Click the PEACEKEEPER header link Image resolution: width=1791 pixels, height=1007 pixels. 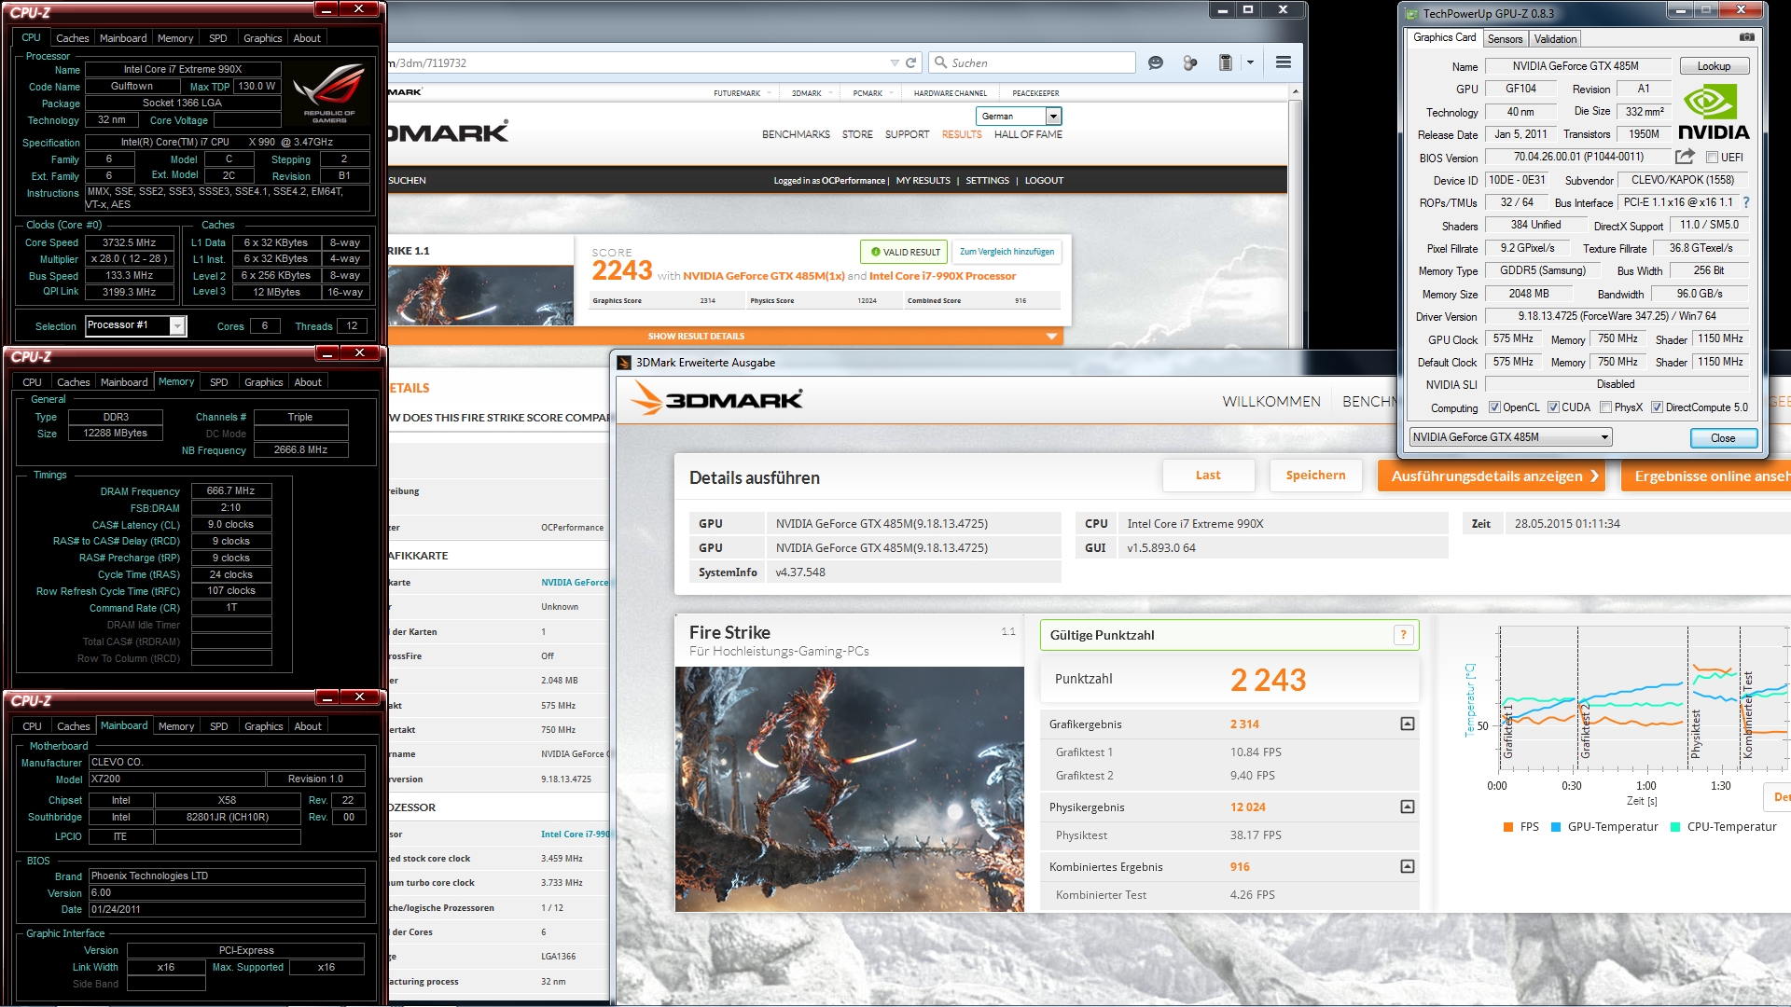point(1035,93)
